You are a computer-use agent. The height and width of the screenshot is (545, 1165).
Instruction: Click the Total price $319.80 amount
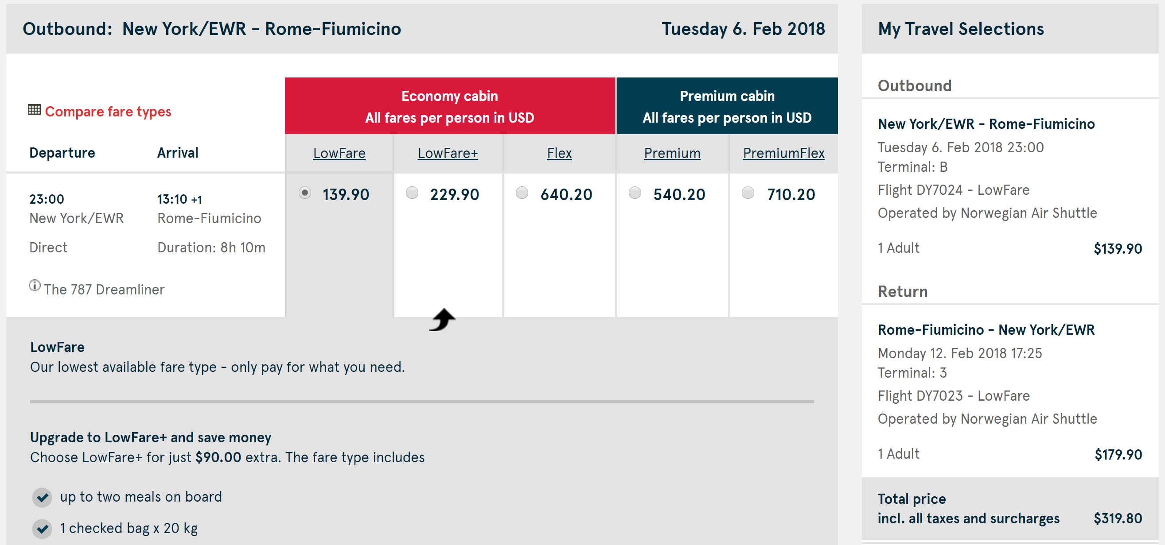1118,518
